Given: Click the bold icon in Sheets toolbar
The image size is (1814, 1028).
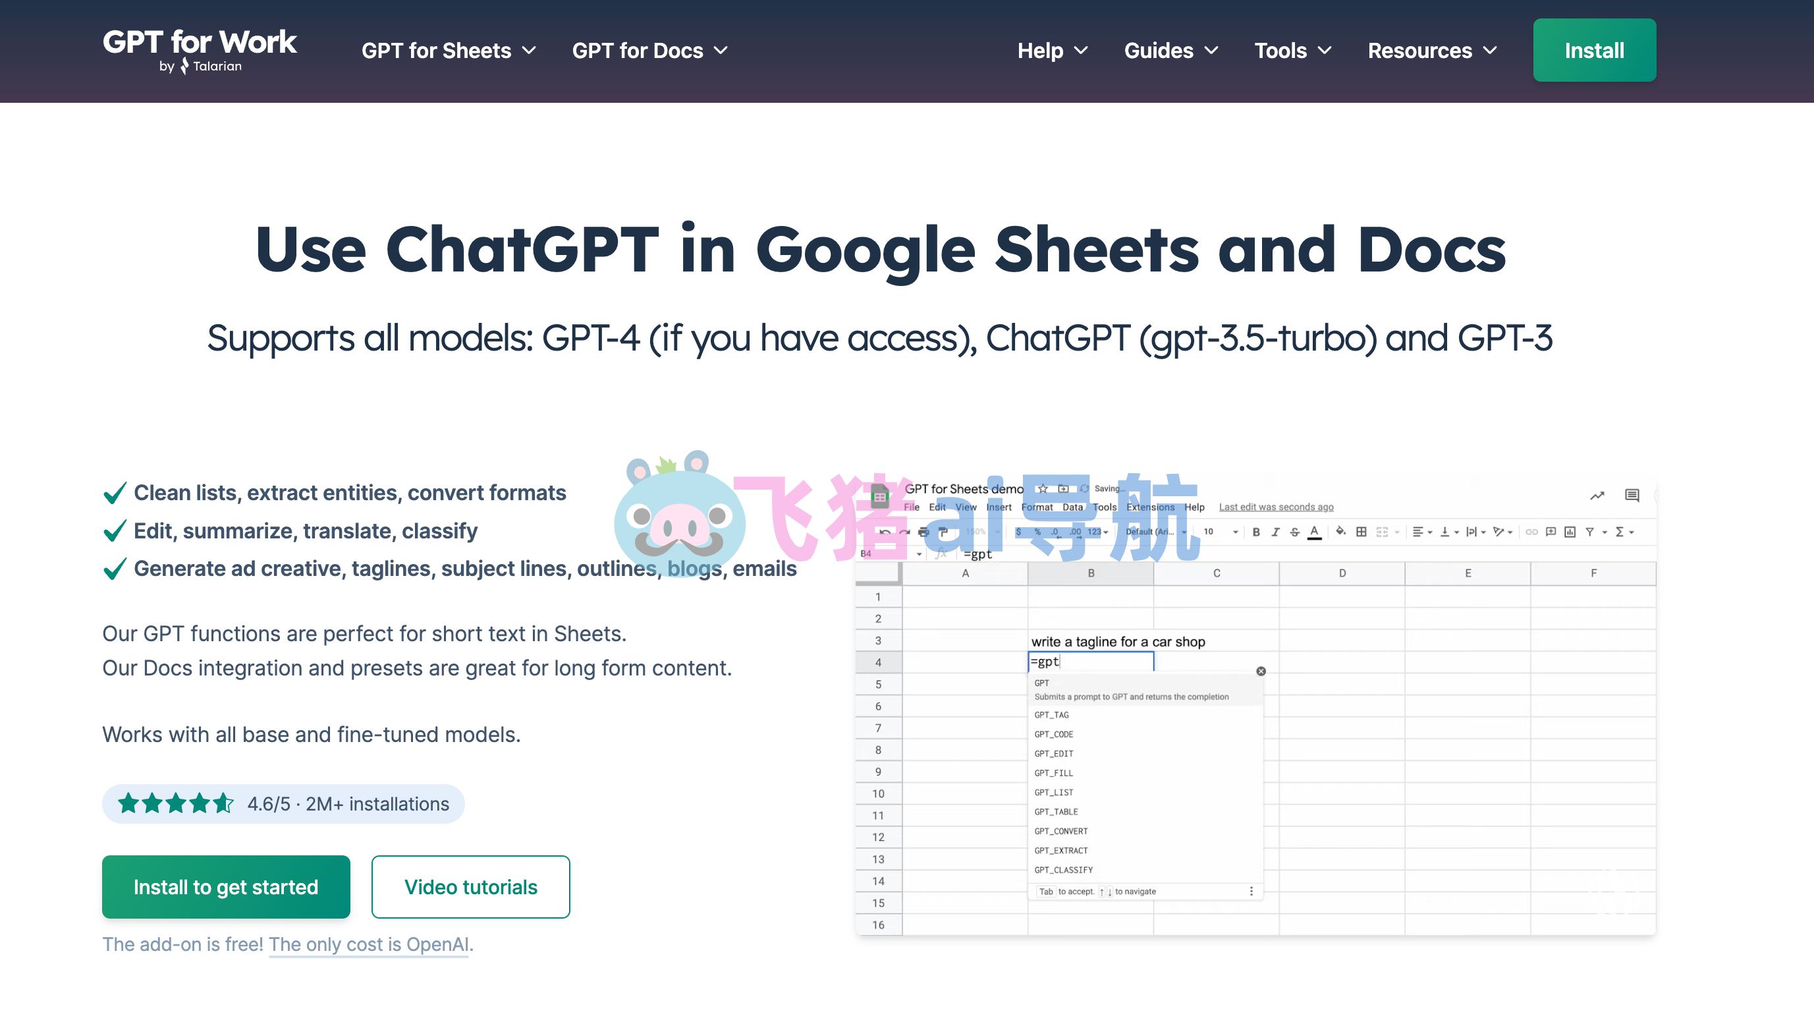Looking at the screenshot, I should [1256, 532].
